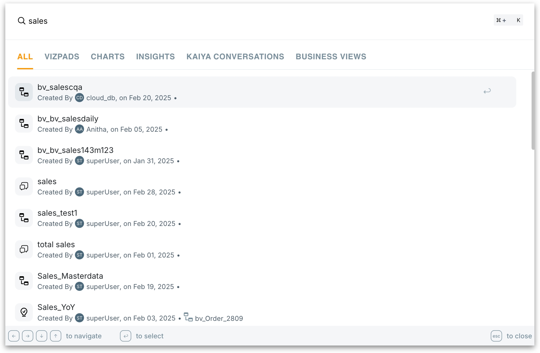Click the CD avatar for cloud_db
The height and width of the screenshot is (353, 540).
point(80,98)
